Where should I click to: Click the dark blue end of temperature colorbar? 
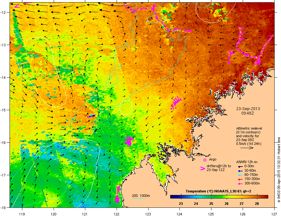click(172, 197)
